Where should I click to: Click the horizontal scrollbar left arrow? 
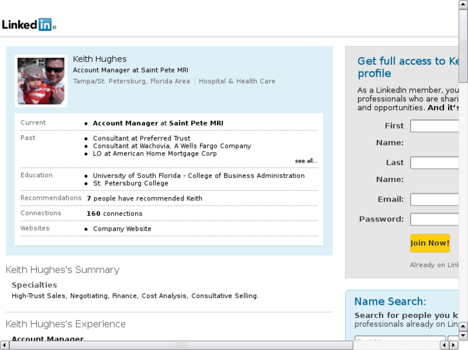pyautogui.click(x=4, y=345)
